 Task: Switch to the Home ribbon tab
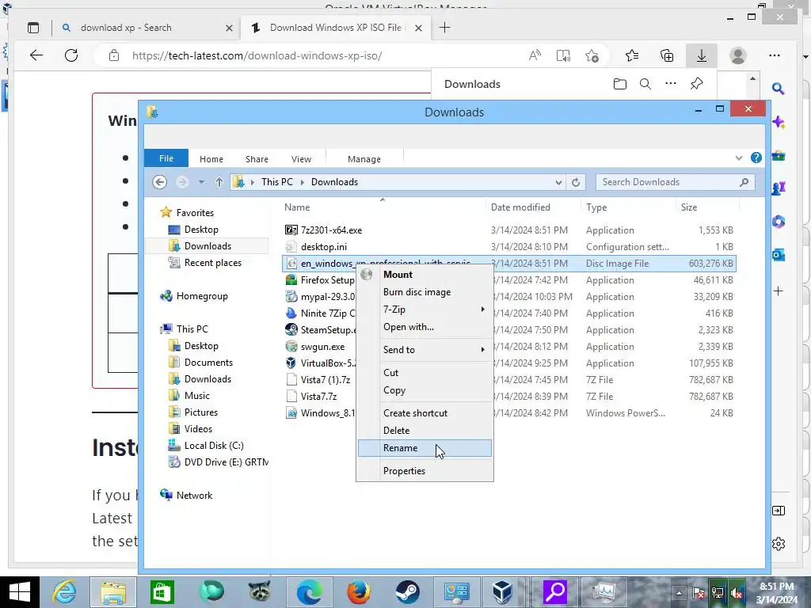coord(211,159)
